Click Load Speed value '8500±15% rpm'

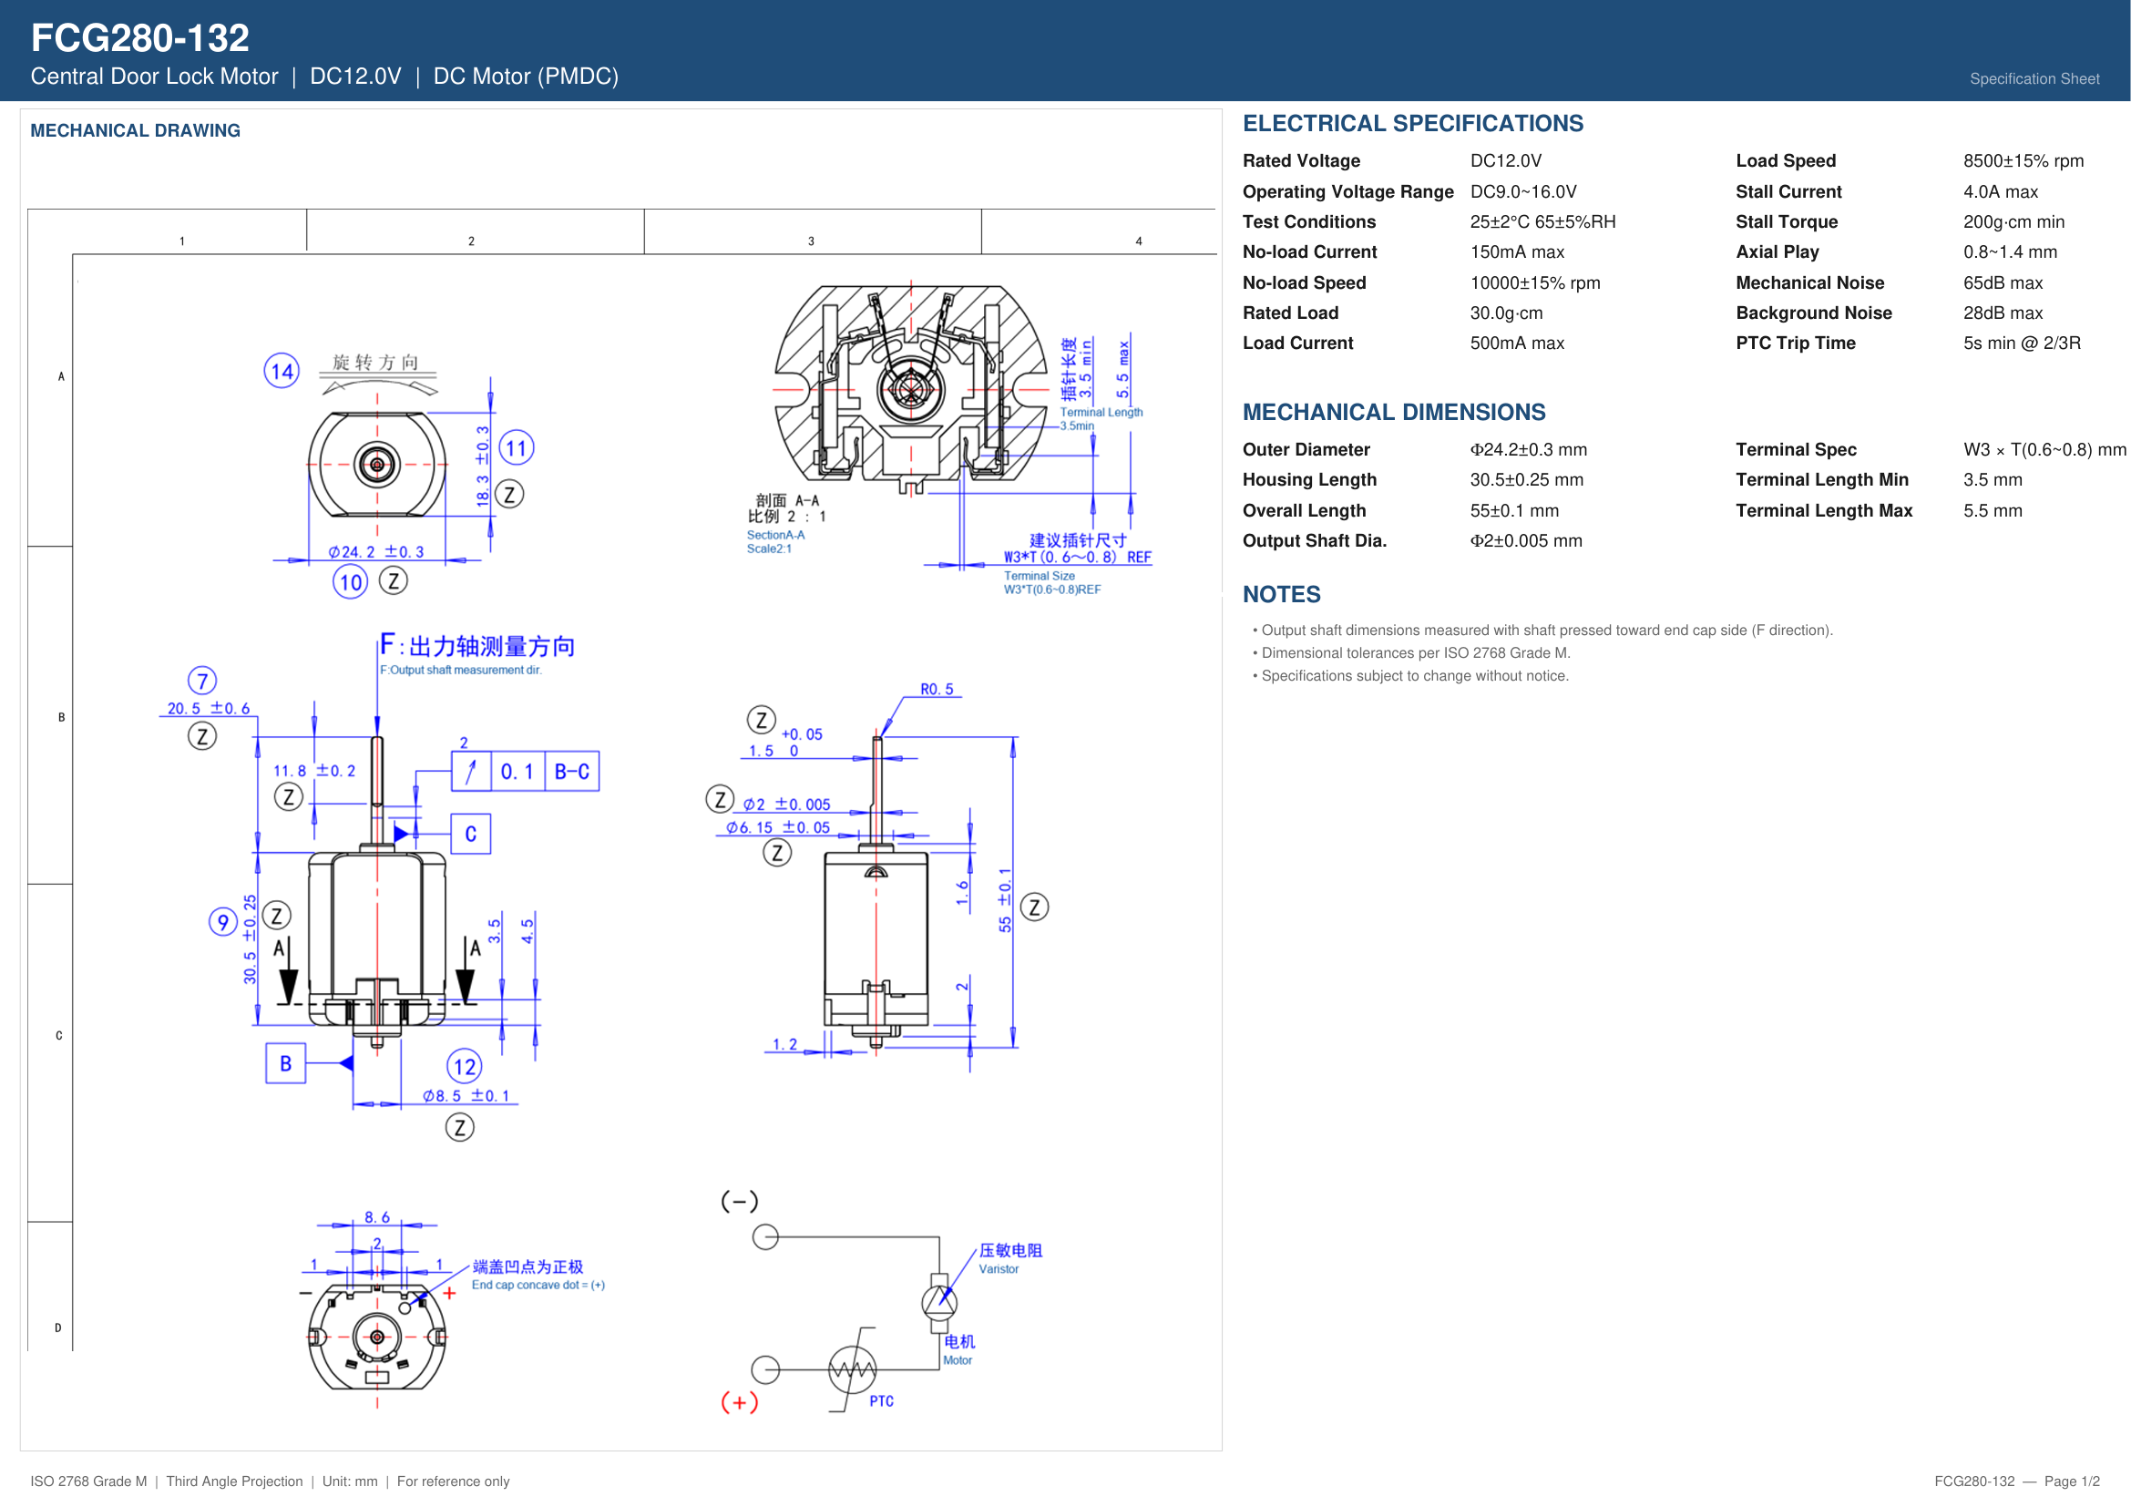[2023, 160]
